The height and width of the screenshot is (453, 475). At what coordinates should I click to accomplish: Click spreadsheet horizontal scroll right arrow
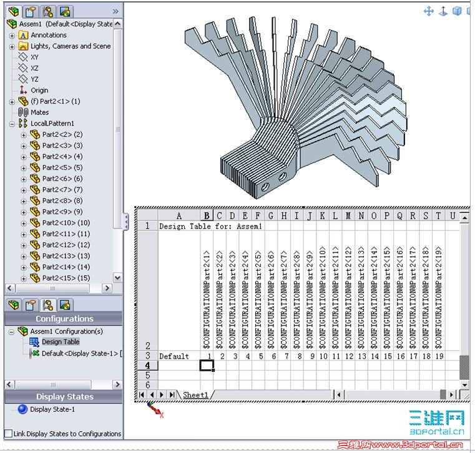tap(451, 395)
